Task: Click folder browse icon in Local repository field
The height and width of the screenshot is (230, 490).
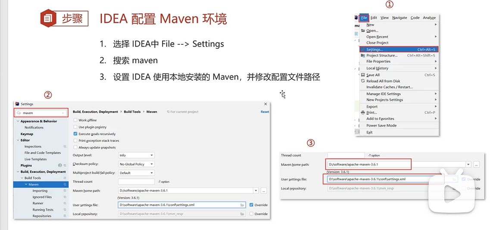Action: point(242,214)
